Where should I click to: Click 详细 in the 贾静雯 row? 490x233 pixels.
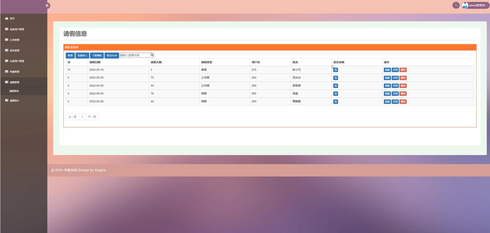point(395,102)
